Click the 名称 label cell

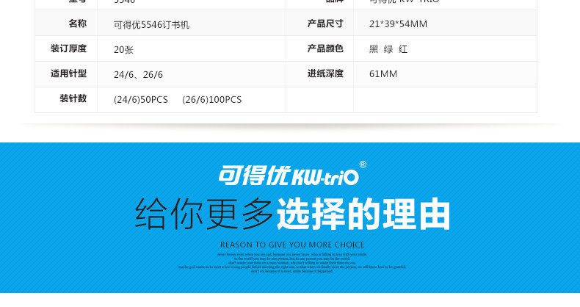77,24
